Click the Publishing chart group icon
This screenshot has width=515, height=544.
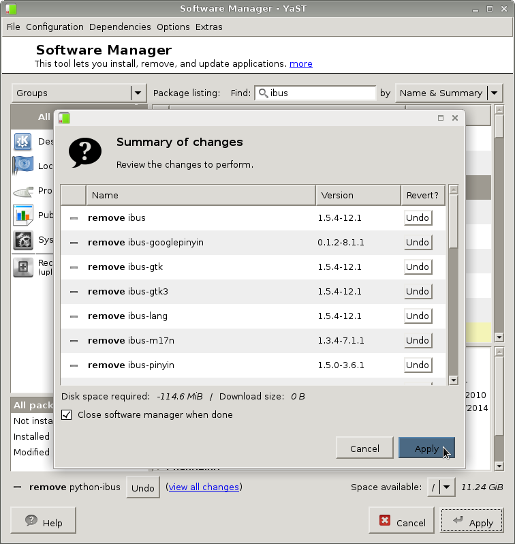click(23, 215)
